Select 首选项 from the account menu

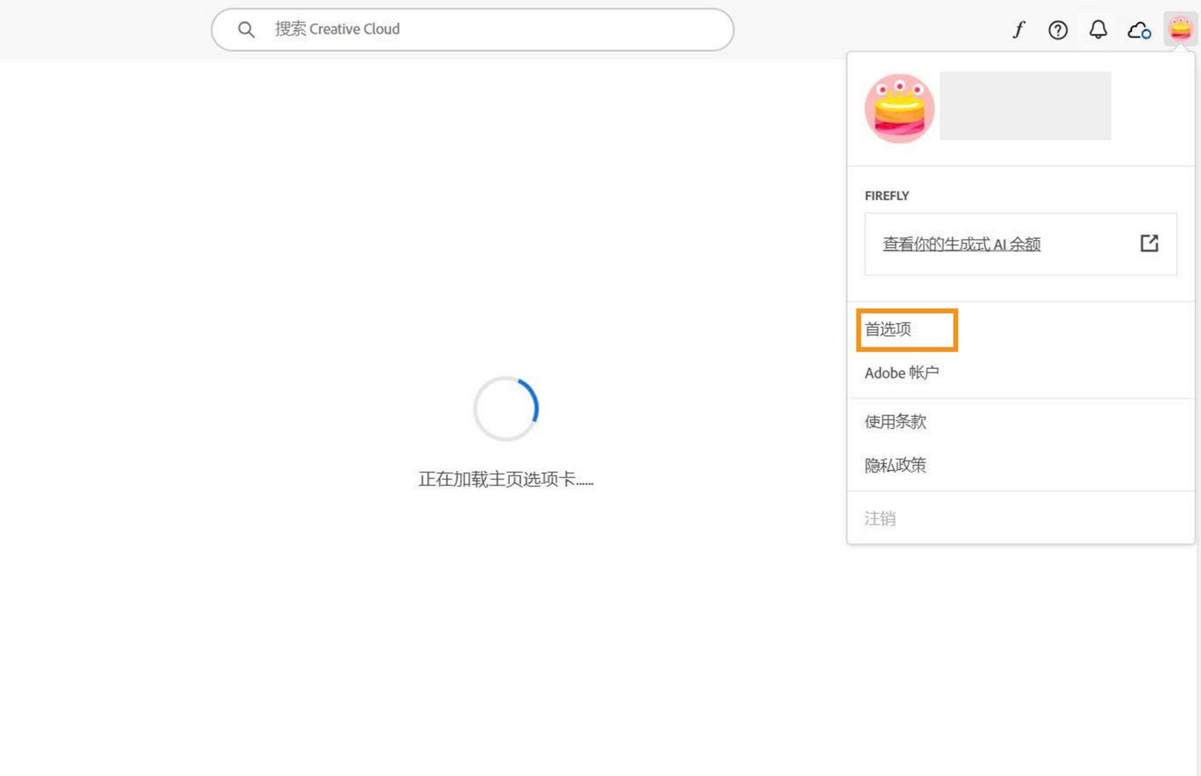(x=888, y=330)
